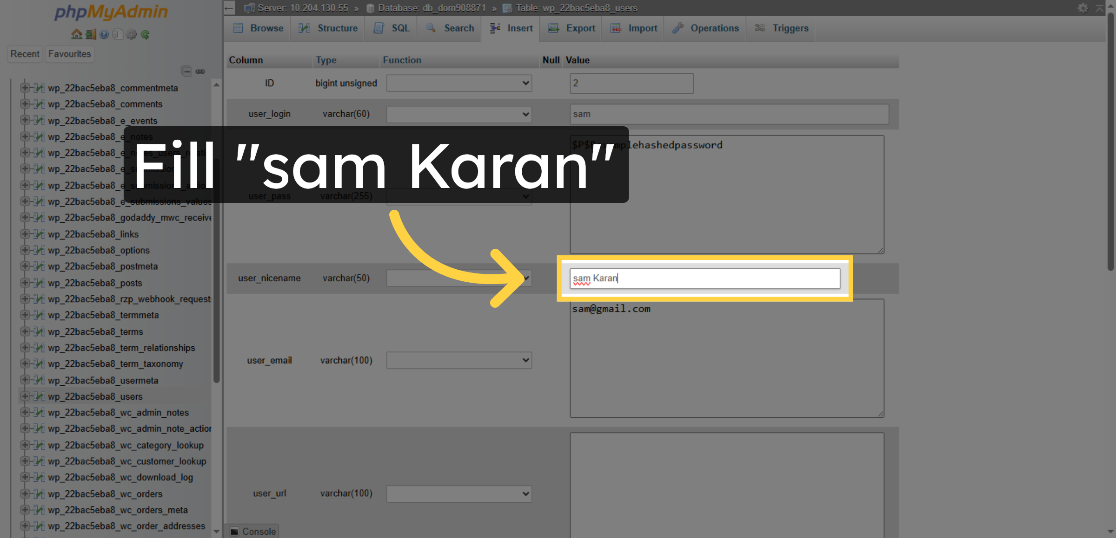Click the back arrow in the breadcrumb bar

click(228, 8)
